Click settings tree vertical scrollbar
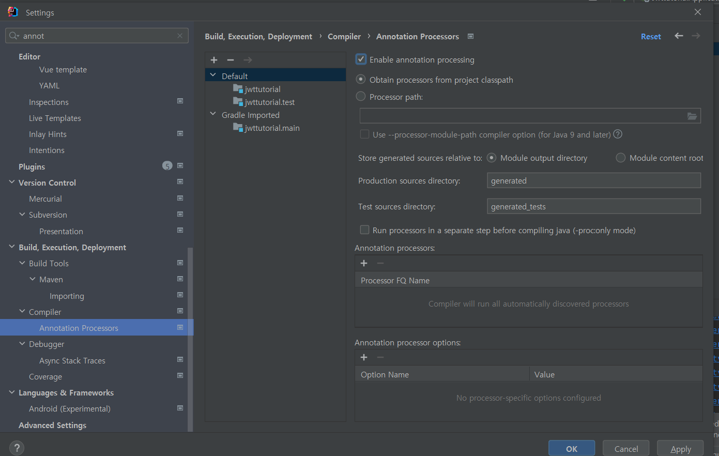The width and height of the screenshot is (719, 456). [x=190, y=339]
